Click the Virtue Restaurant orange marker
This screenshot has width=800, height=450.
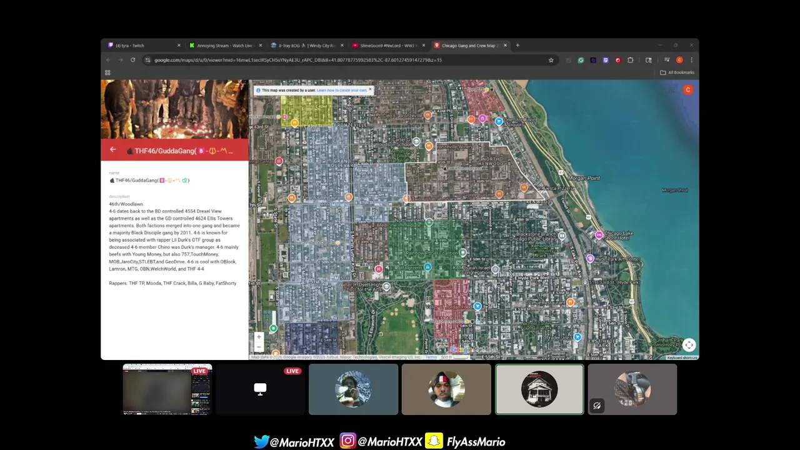click(570, 302)
